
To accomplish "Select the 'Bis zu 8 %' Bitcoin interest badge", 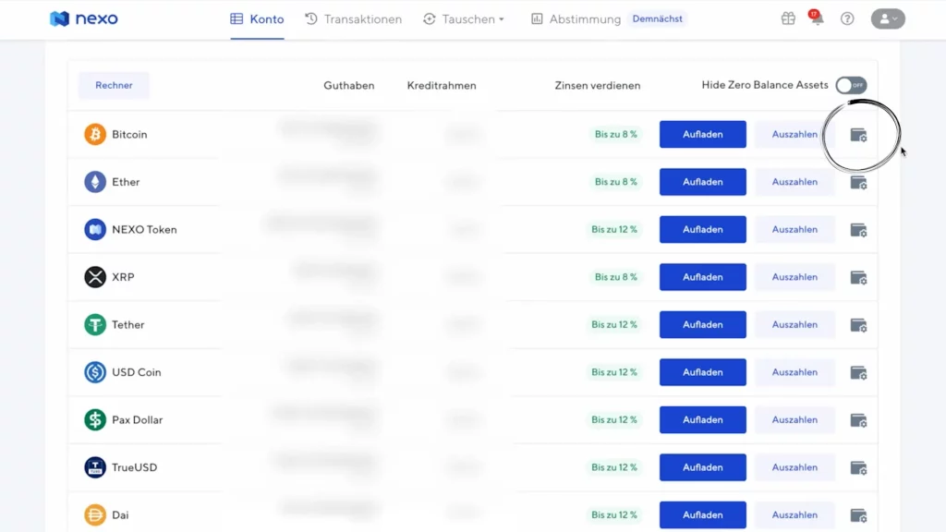I will click(x=615, y=135).
